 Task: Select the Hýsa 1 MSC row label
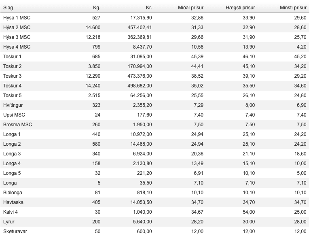(17, 17)
